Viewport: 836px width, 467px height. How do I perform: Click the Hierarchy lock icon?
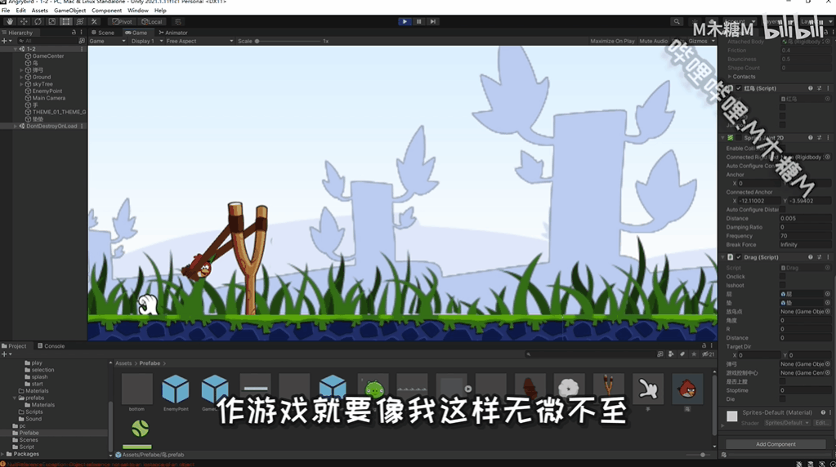click(74, 33)
